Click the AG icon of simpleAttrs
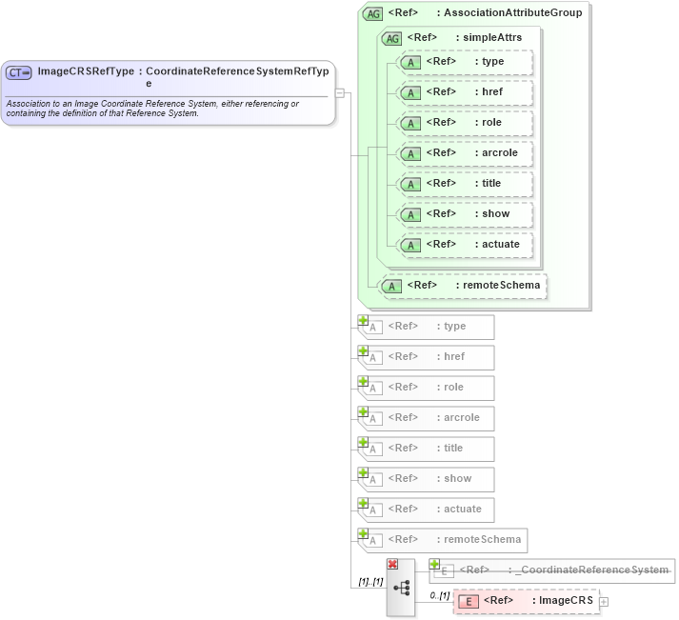679x620 pixels. (392, 38)
